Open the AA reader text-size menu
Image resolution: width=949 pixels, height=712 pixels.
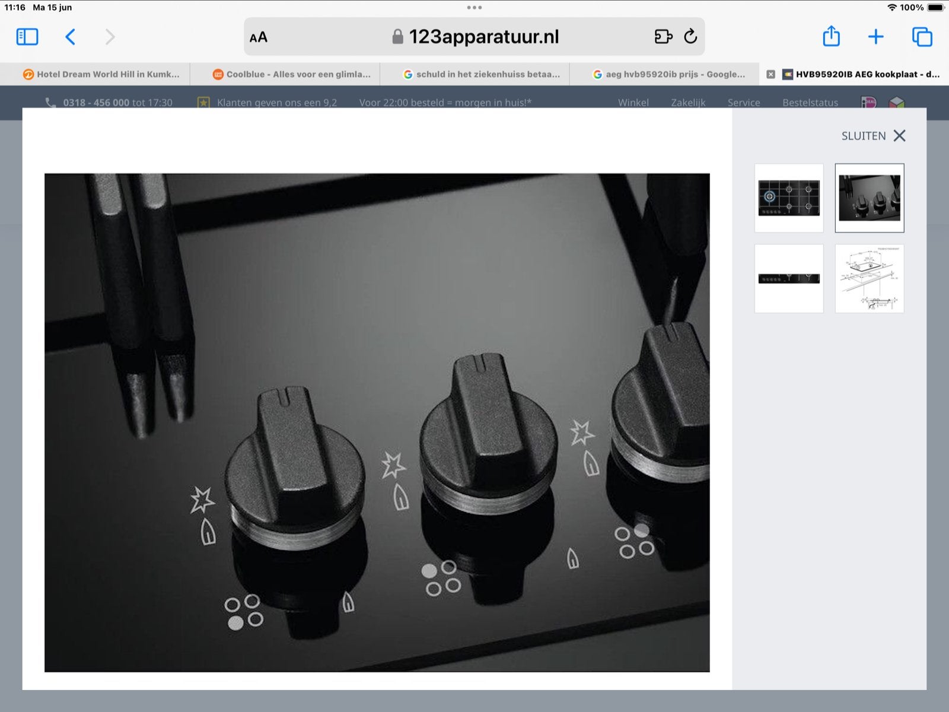259,37
